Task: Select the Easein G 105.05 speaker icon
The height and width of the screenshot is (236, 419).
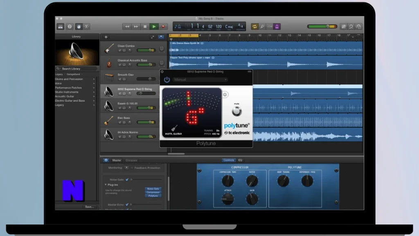Action: coord(109,106)
